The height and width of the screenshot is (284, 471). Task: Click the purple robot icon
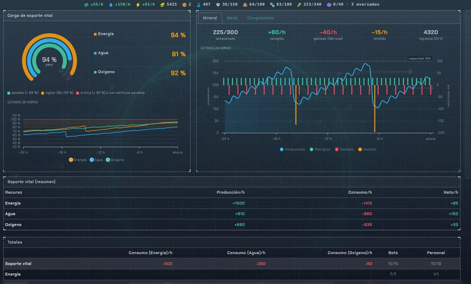(329, 5)
